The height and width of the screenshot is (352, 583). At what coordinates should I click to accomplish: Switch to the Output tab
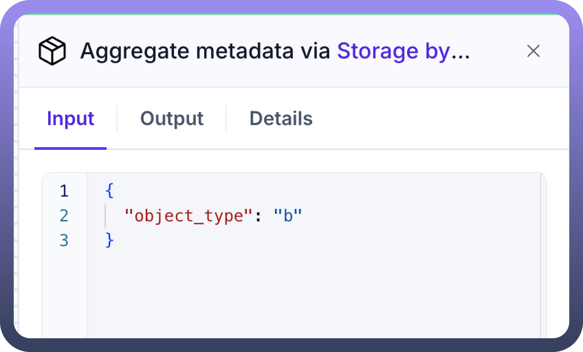(x=172, y=119)
